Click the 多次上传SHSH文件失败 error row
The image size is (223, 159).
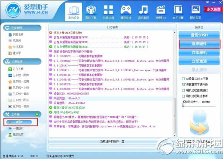point(111,33)
